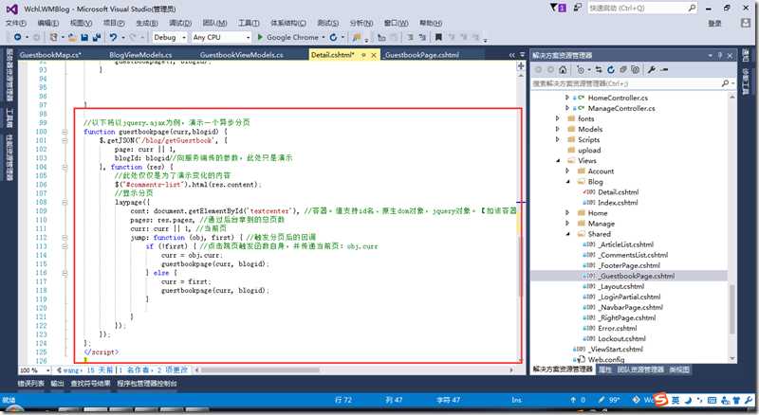Click Collapse All icon in Solution Explorer
Screen dimensions: 759x415
[623, 70]
